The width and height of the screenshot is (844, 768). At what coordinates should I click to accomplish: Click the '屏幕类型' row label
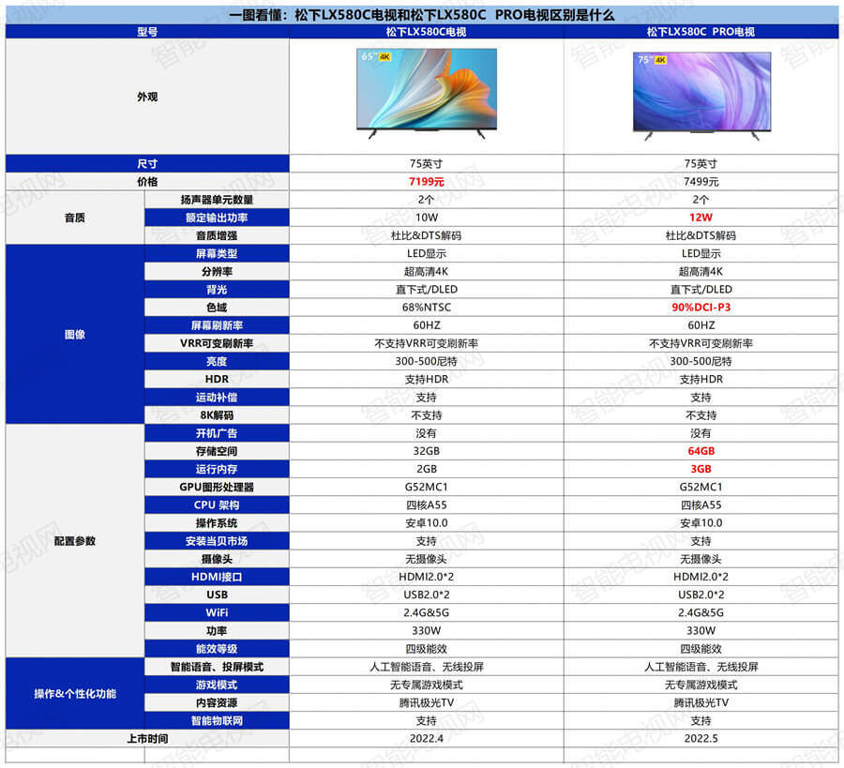217,253
